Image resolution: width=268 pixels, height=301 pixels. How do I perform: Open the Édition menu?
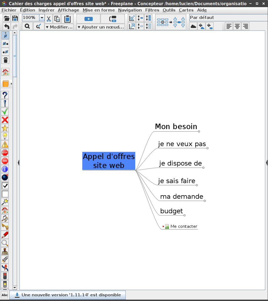(27, 10)
